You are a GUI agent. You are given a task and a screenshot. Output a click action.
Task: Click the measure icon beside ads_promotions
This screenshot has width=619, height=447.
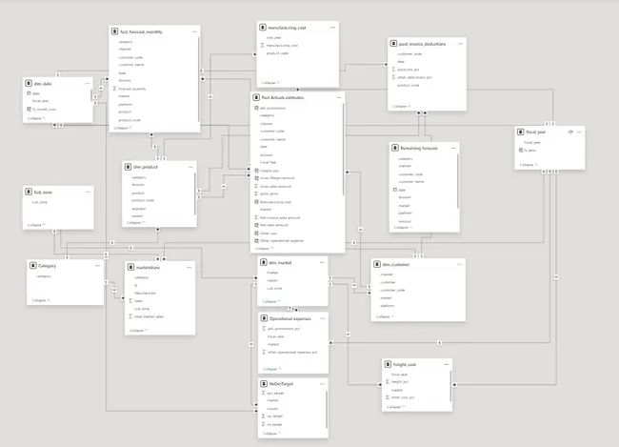[256, 108]
